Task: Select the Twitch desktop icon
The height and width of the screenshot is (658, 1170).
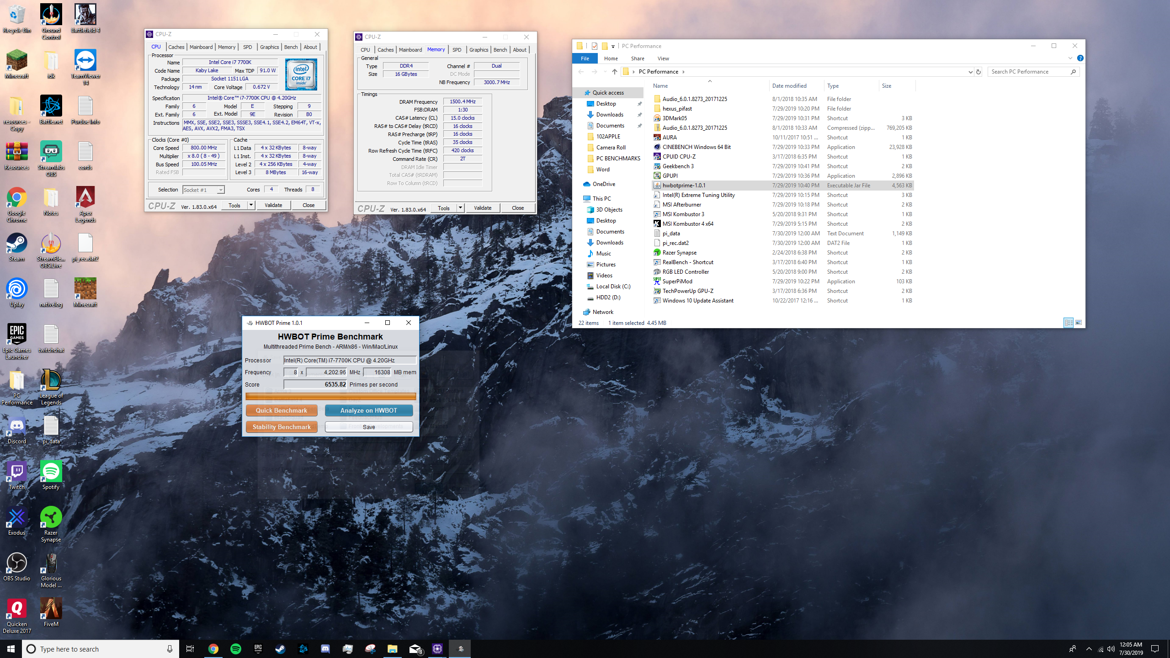Action: coord(17,475)
